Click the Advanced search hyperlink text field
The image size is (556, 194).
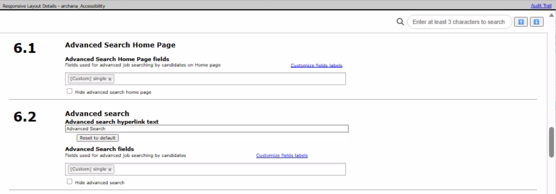coord(206,129)
